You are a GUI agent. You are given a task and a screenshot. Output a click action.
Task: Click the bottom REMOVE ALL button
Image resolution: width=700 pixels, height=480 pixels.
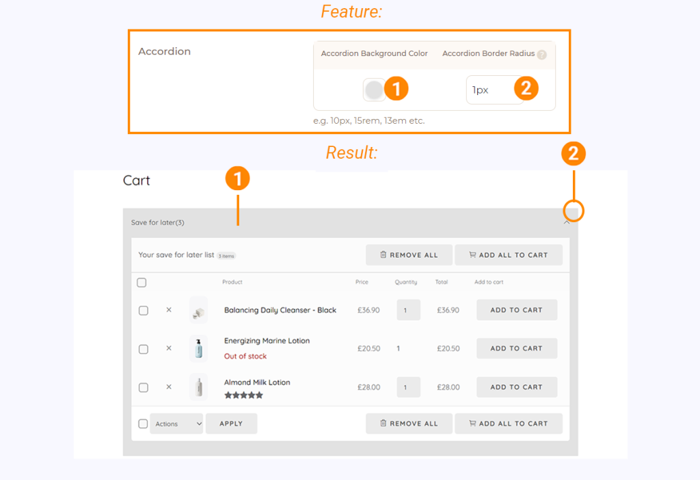coord(409,424)
